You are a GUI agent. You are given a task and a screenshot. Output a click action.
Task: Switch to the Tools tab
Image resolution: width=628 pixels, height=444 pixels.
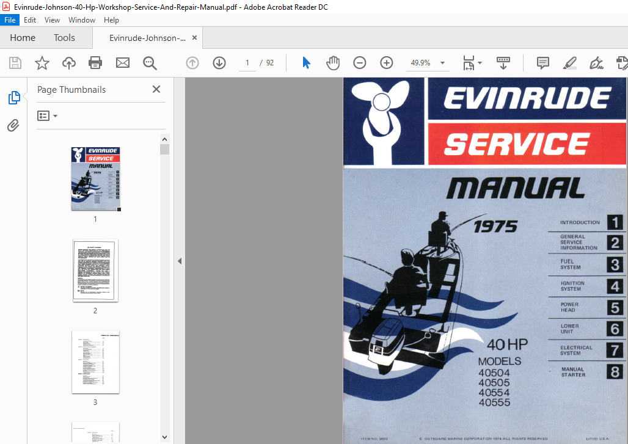(65, 38)
